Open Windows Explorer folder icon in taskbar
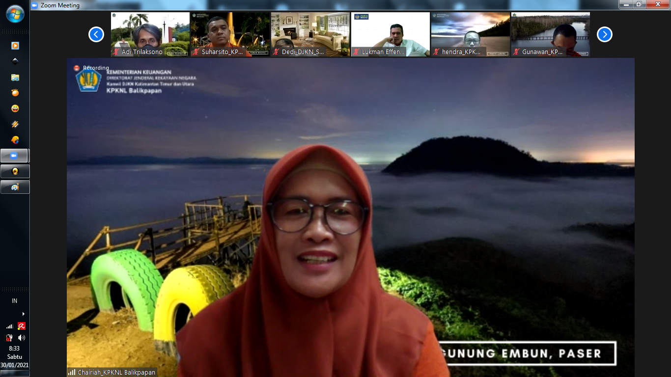 pyautogui.click(x=15, y=77)
